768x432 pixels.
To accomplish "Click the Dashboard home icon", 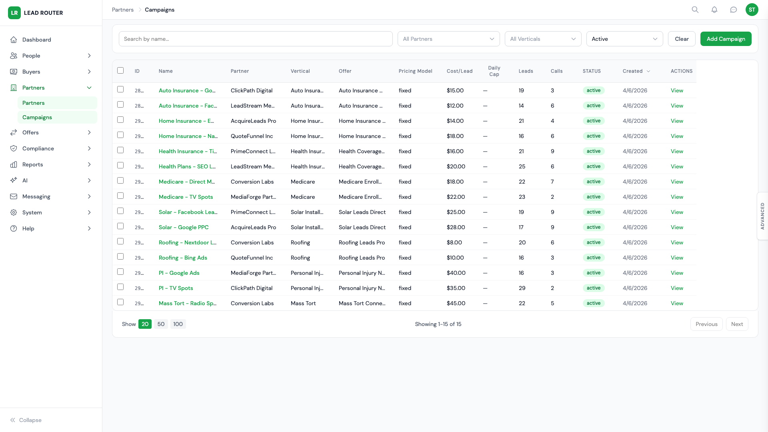I will click(14, 40).
